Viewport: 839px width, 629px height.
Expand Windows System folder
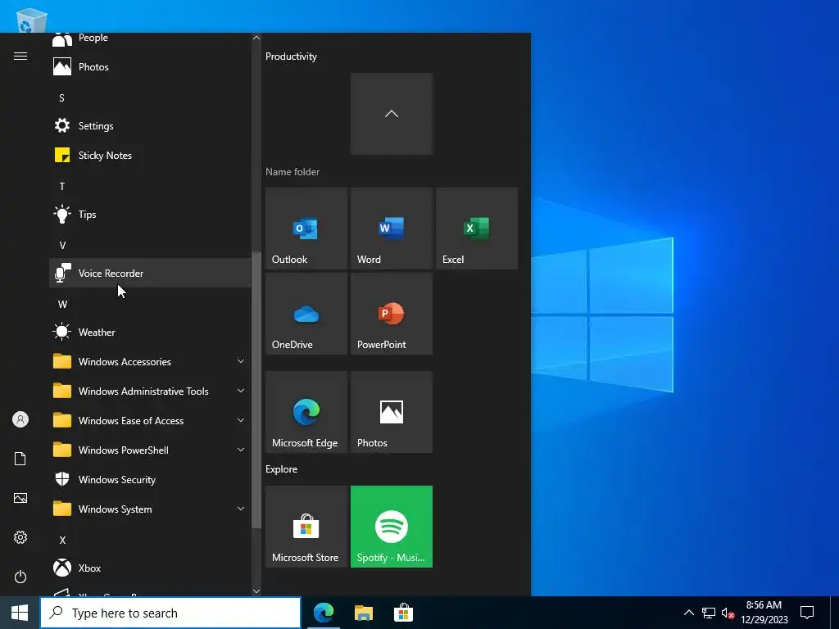point(150,509)
